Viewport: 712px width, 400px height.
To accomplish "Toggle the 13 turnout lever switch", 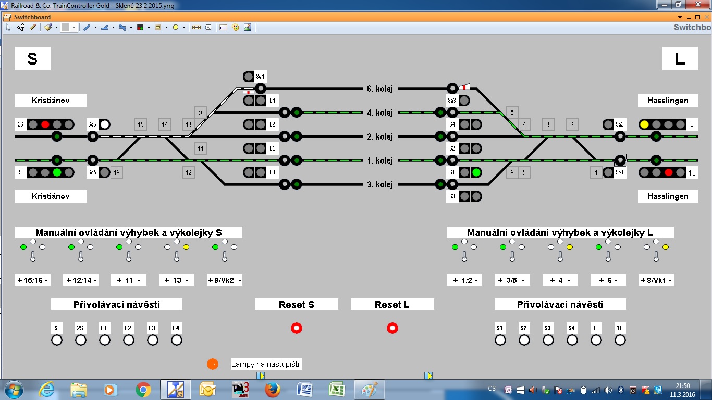I will 177,256.
